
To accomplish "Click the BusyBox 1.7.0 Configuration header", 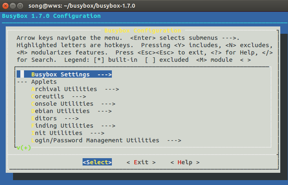I will click(x=51, y=16).
